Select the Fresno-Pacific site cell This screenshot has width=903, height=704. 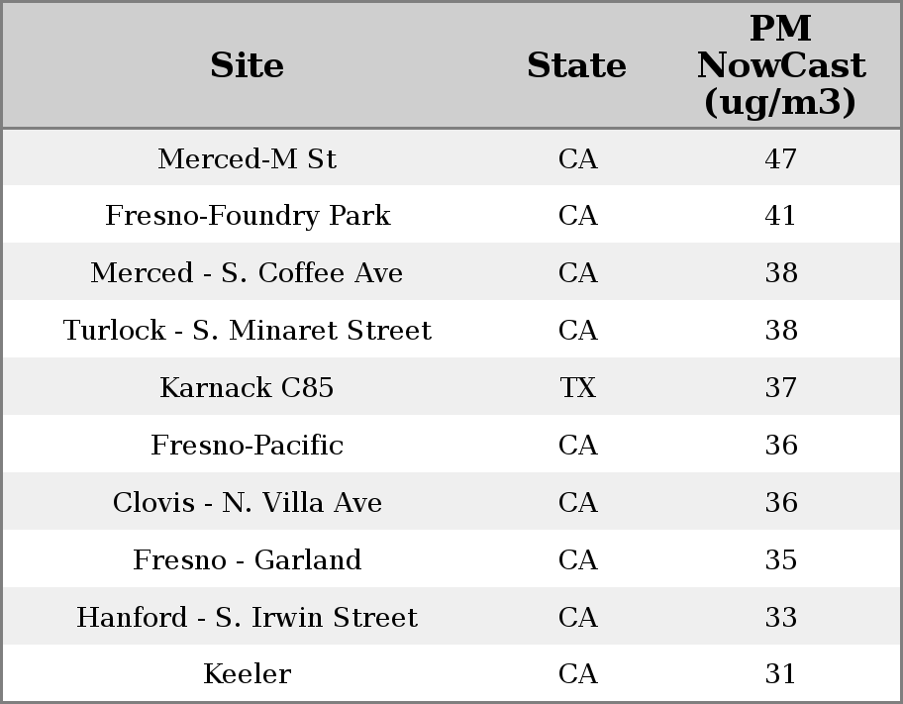pos(247,446)
